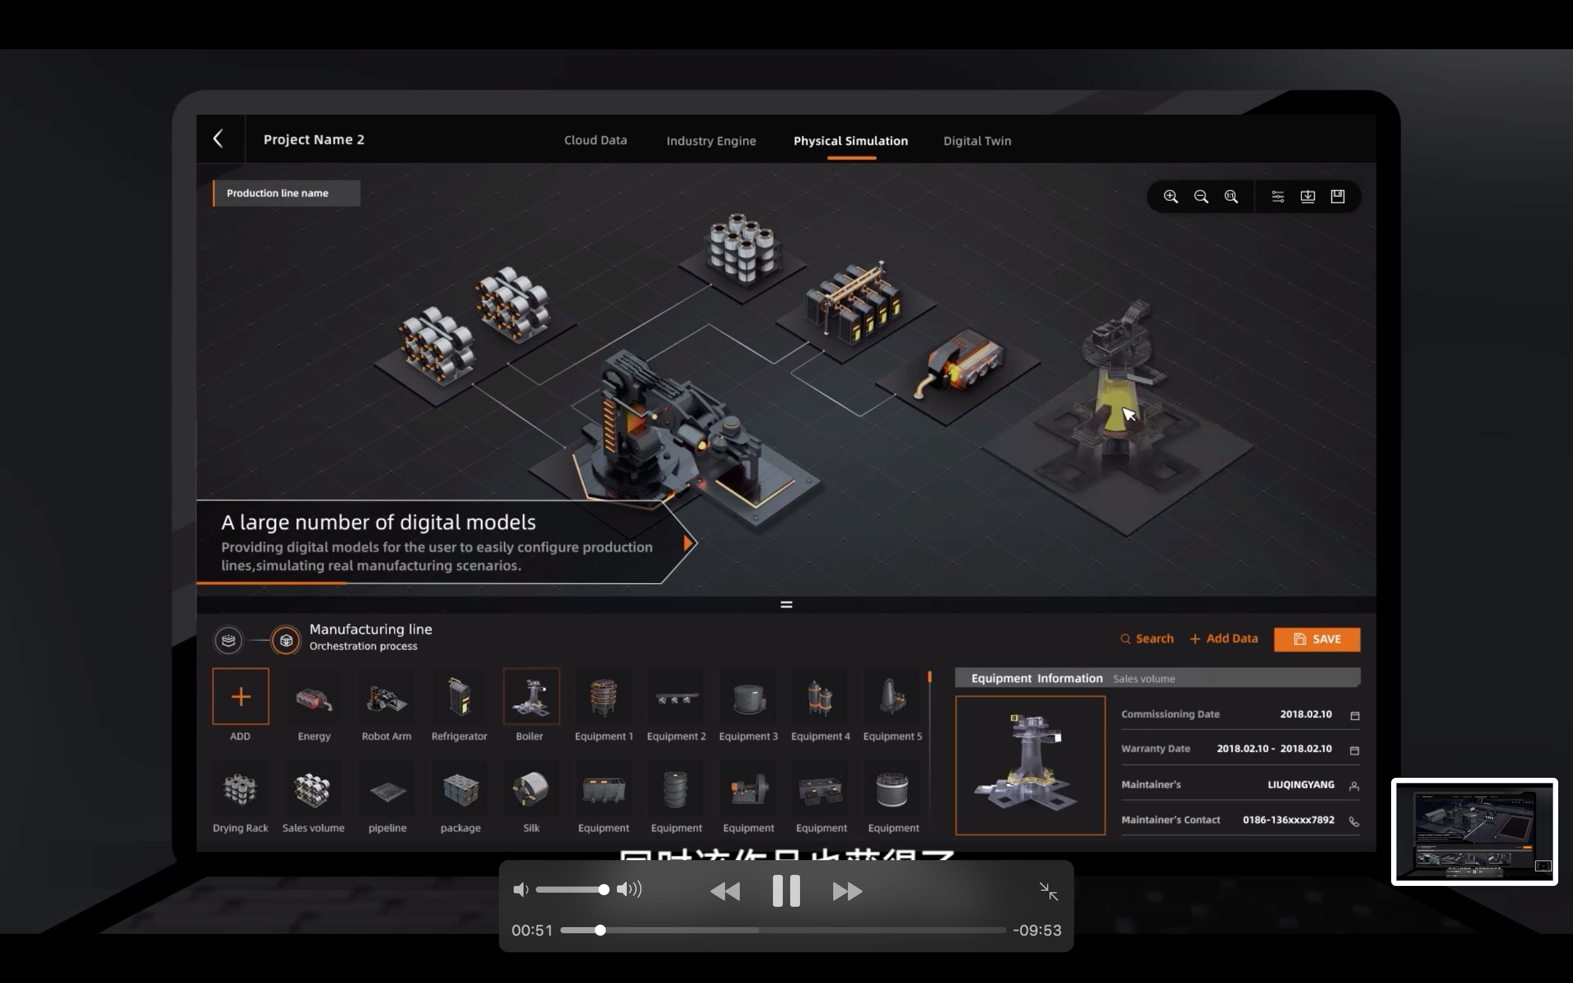Click the orange-ringed cube step icon

click(x=286, y=640)
